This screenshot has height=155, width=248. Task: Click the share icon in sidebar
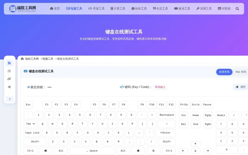pos(9,87)
